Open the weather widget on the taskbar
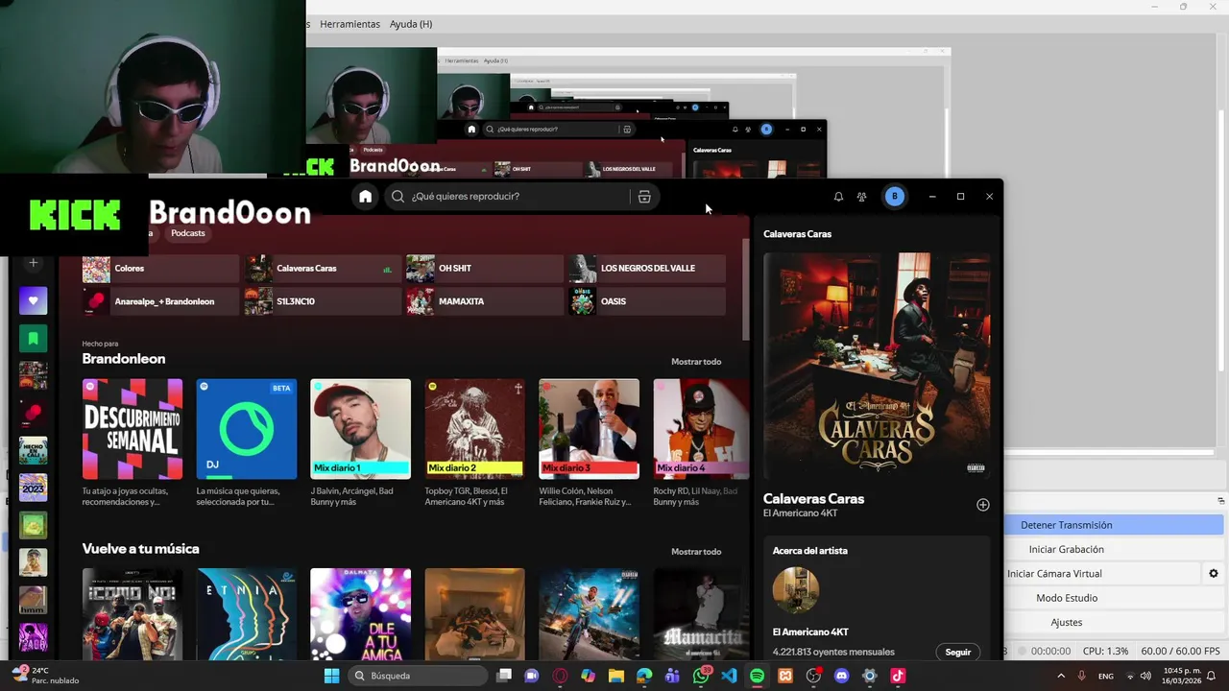The height and width of the screenshot is (691, 1229). tap(45, 676)
